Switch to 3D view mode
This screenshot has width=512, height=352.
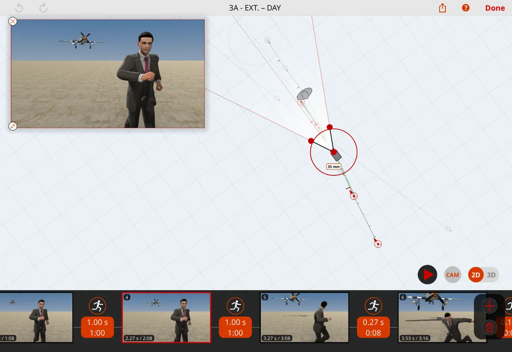pyautogui.click(x=491, y=275)
